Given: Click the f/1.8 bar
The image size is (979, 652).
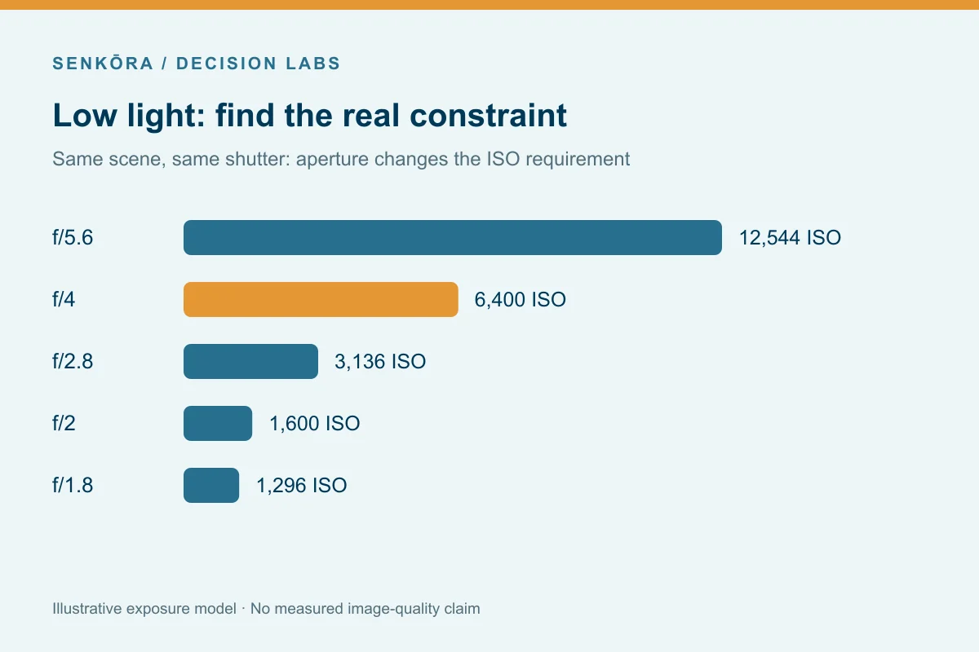Looking at the screenshot, I should (x=211, y=485).
